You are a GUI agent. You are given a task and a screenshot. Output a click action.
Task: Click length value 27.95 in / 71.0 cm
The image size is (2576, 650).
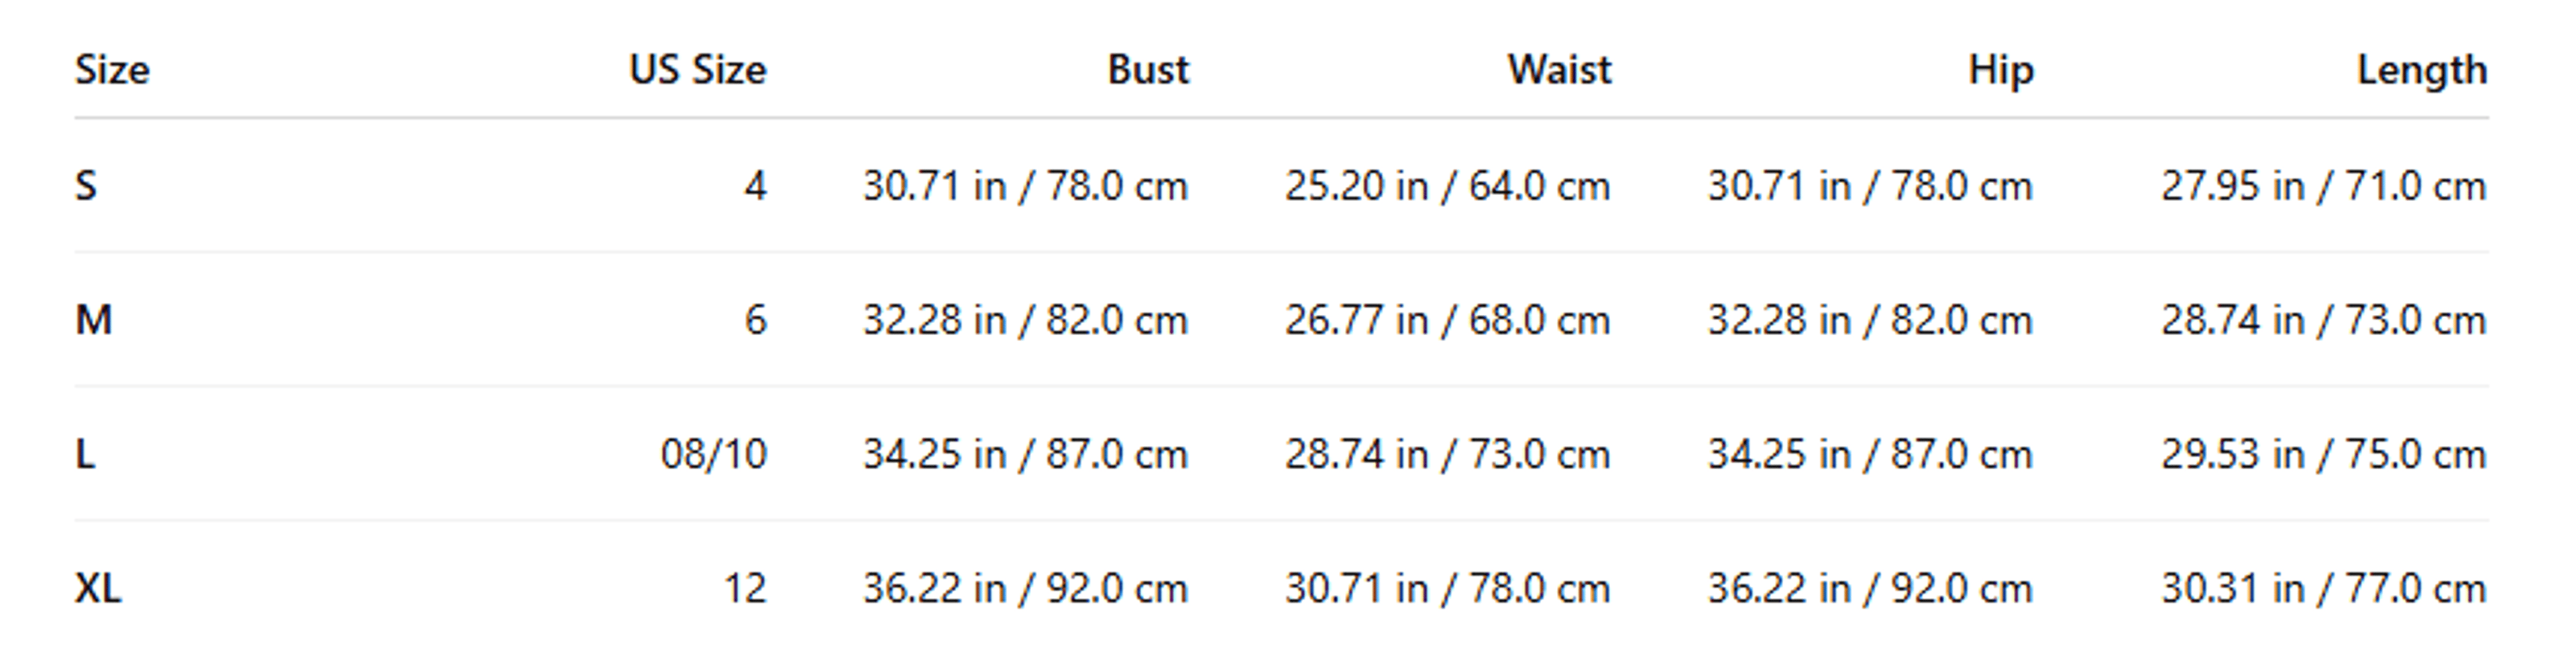click(x=2324, y=186)
